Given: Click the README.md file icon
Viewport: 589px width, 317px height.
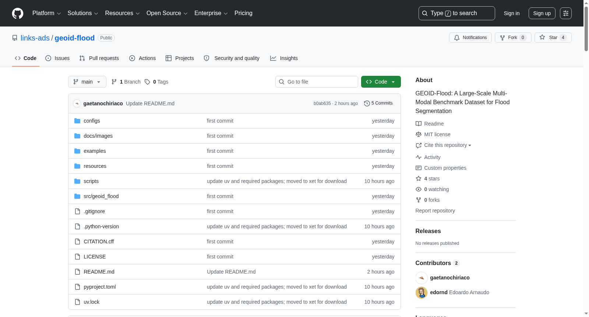Looking at the screenshot, I should point(77,272).
